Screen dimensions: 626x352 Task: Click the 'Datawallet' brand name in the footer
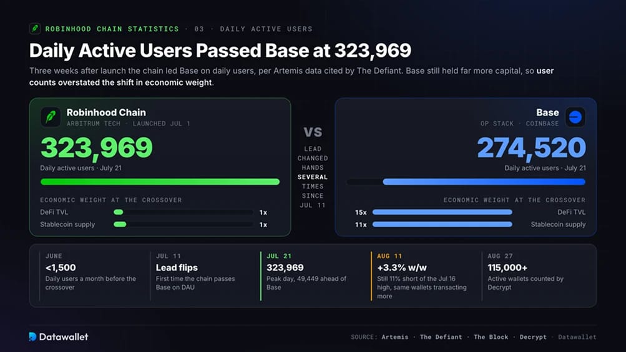[64, 337]
